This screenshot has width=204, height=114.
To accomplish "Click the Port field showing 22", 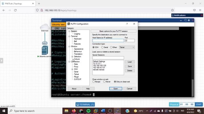I will pyautogui.click(x=130, y=41).
